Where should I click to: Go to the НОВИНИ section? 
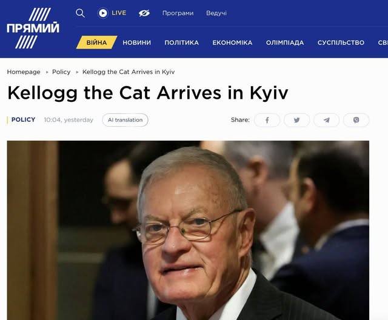[x=136, y=42]
